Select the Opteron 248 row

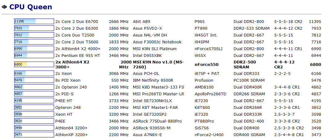(x=168, y=107)
